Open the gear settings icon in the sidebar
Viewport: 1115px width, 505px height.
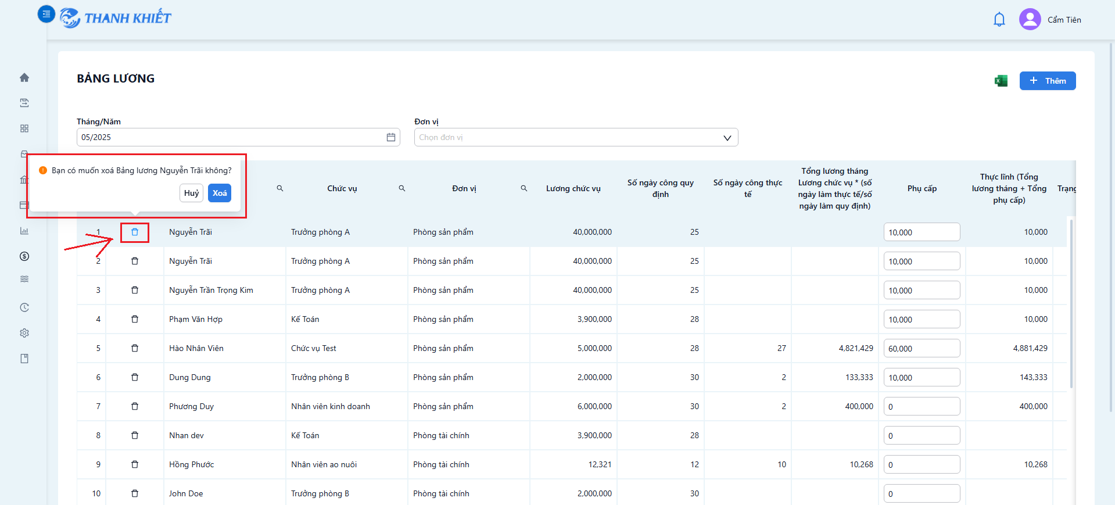pyautogui.click(x=24, y=333)
